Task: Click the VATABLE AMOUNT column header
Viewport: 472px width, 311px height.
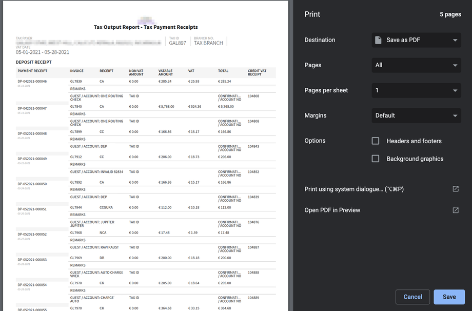Action: click(166, 72)
